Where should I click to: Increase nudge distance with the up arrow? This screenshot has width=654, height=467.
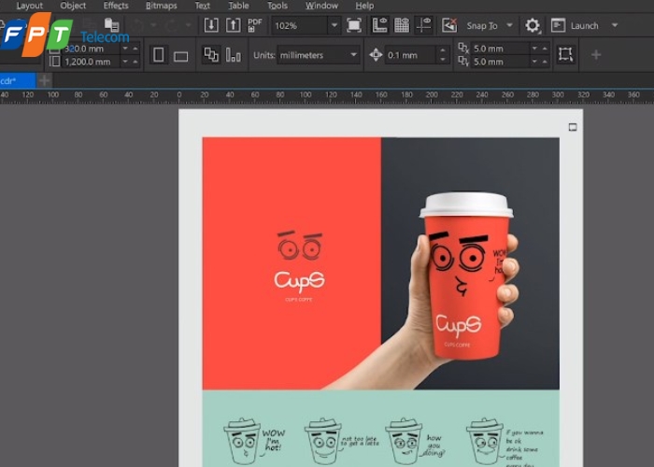coord(443,50)
